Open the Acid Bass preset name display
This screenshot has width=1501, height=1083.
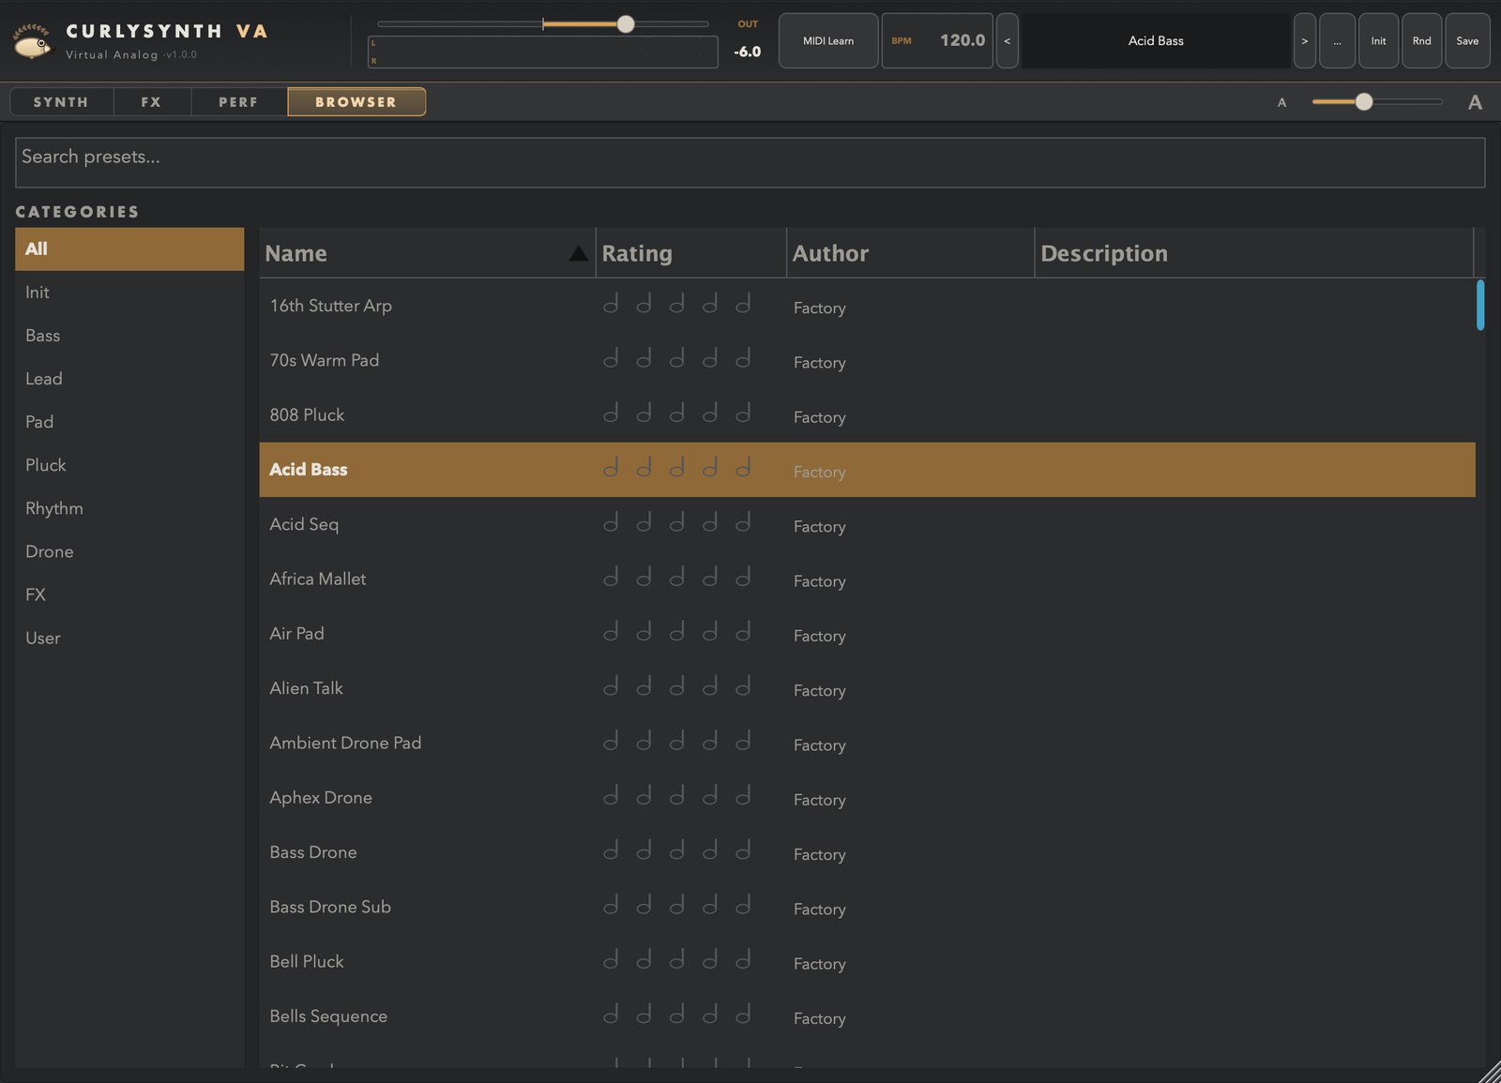tap(1156, 40)
